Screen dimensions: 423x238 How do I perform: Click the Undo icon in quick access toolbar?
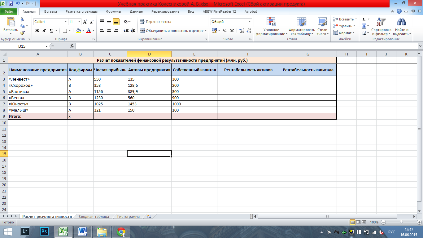click(18, 4)
